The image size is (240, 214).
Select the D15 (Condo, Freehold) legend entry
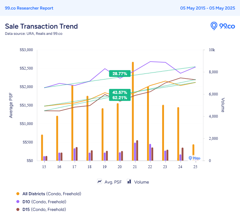[x=44, y=209]
